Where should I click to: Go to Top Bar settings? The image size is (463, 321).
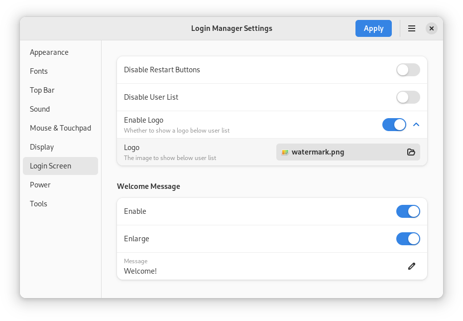click(42, 90)
